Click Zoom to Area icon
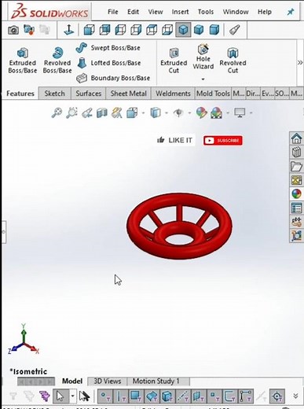Viewport: 304px width, 409px height. 71,113
